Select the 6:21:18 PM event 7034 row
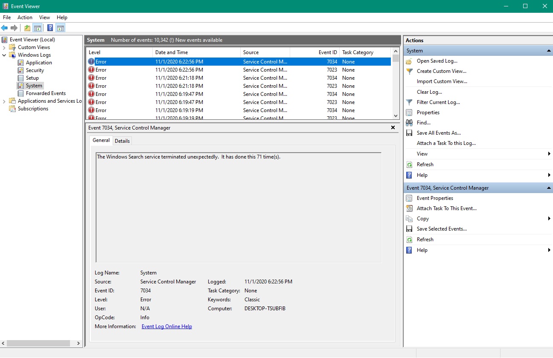553x358 pixels. point(239,78)
